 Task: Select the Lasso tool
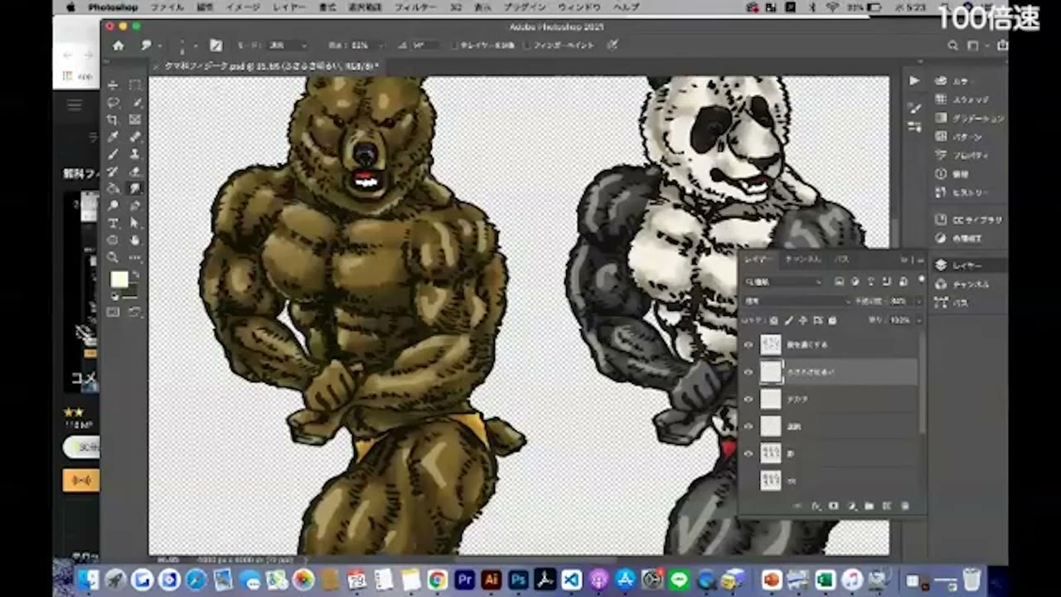(x=113, y=103)
